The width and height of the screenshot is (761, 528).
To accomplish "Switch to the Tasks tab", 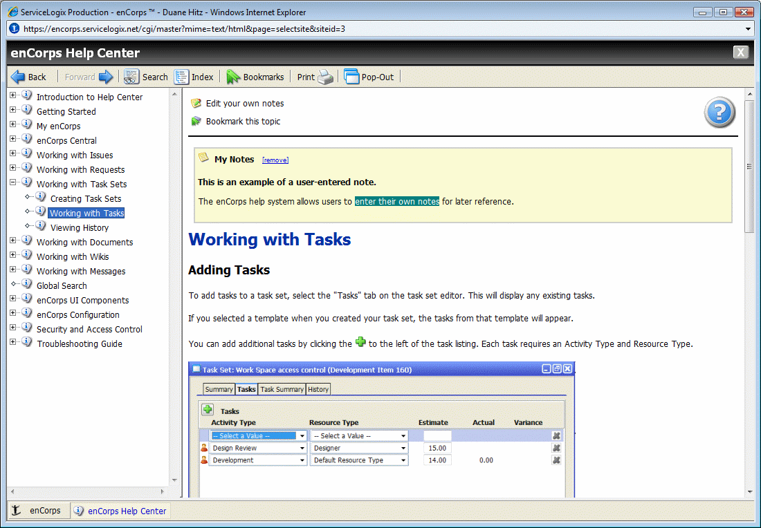I will tap(246, 389).
